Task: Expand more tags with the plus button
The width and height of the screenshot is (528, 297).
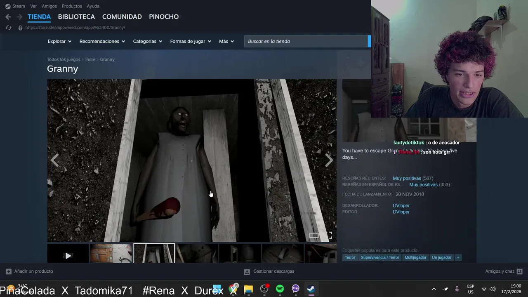Action: point(457,257)
